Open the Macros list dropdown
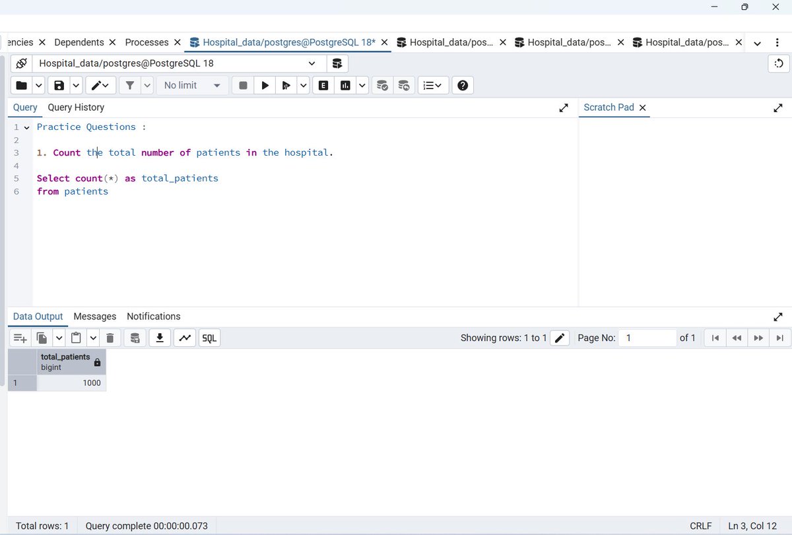This screenshot has width=792, height=535. [433, 85]
